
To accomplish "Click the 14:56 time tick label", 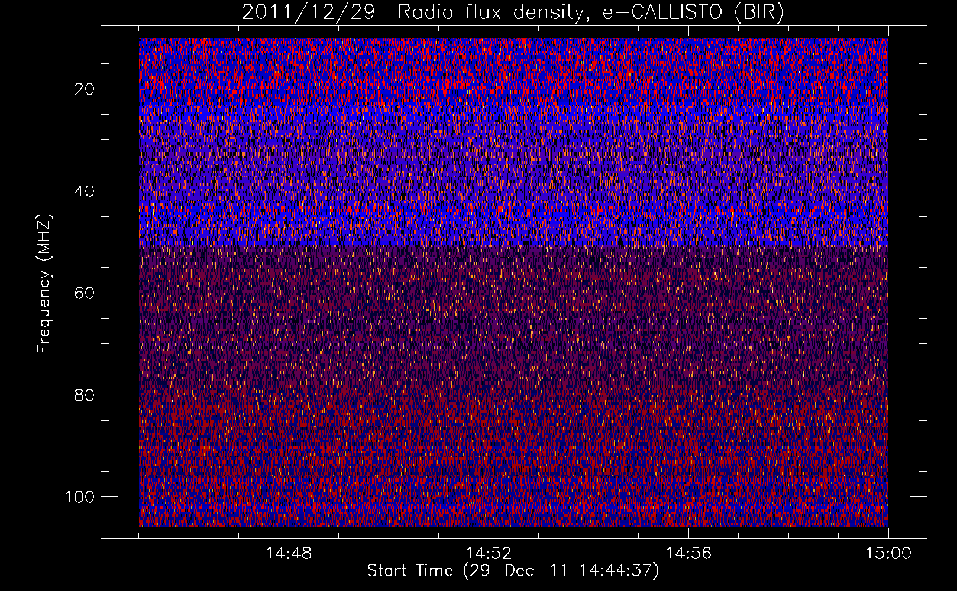I will point(688,554).
